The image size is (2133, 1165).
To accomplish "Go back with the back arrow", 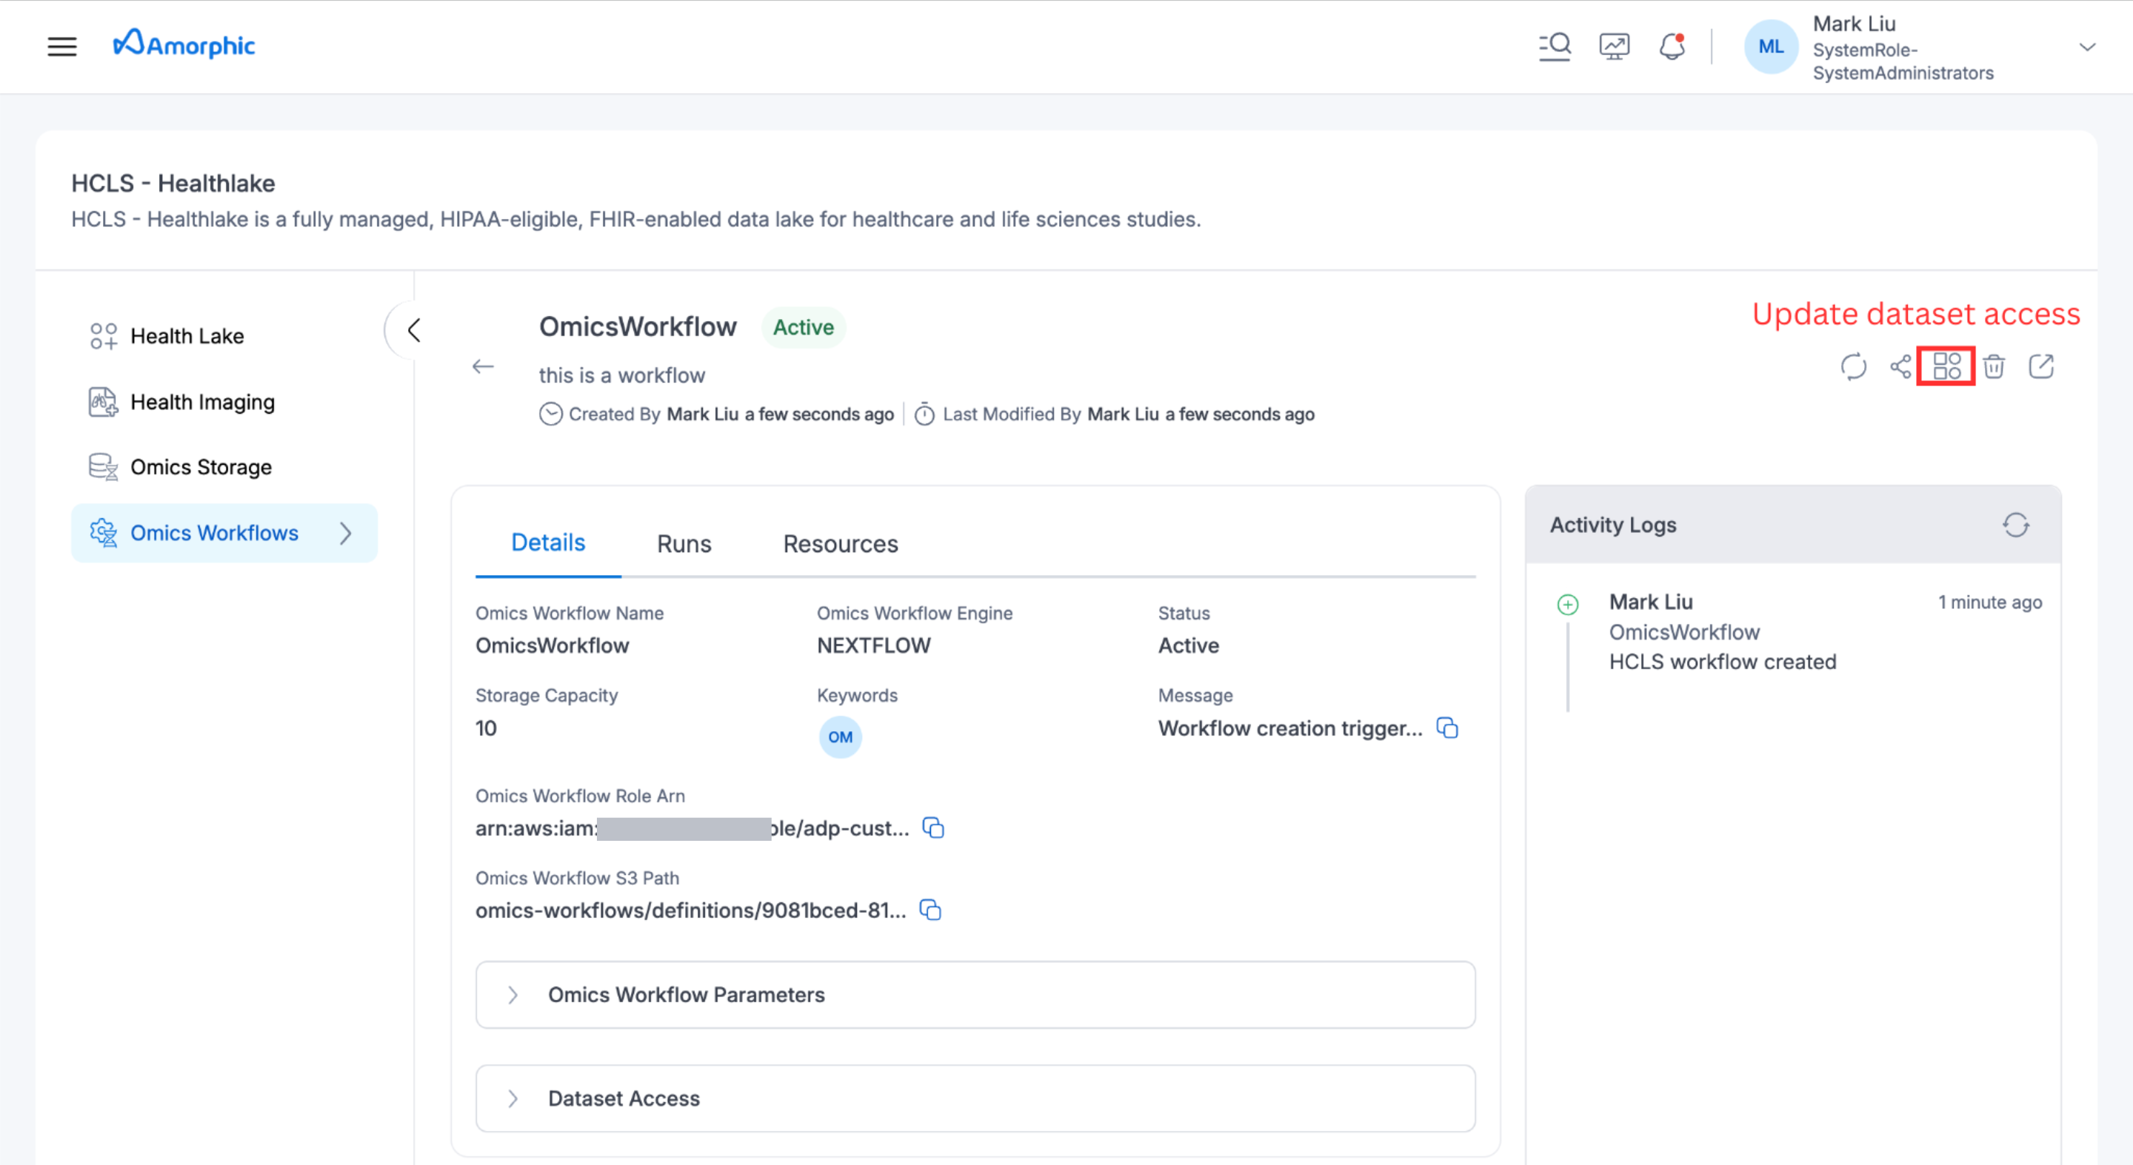I will pos(484,366).
